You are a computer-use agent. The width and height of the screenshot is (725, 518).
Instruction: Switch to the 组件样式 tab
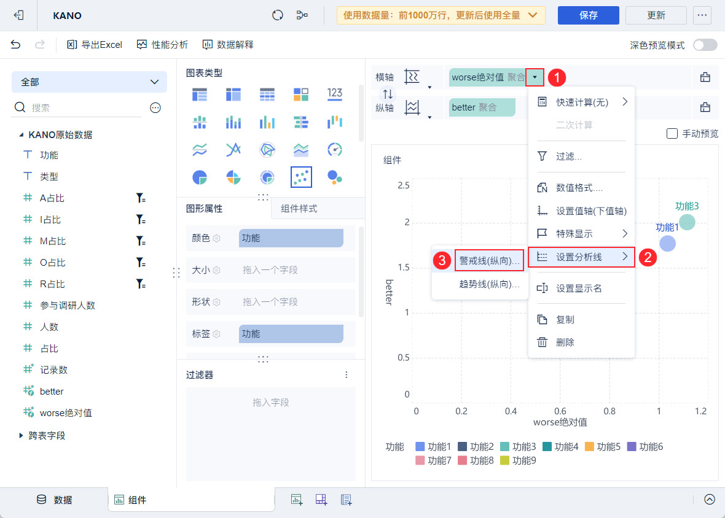point(299,209)
